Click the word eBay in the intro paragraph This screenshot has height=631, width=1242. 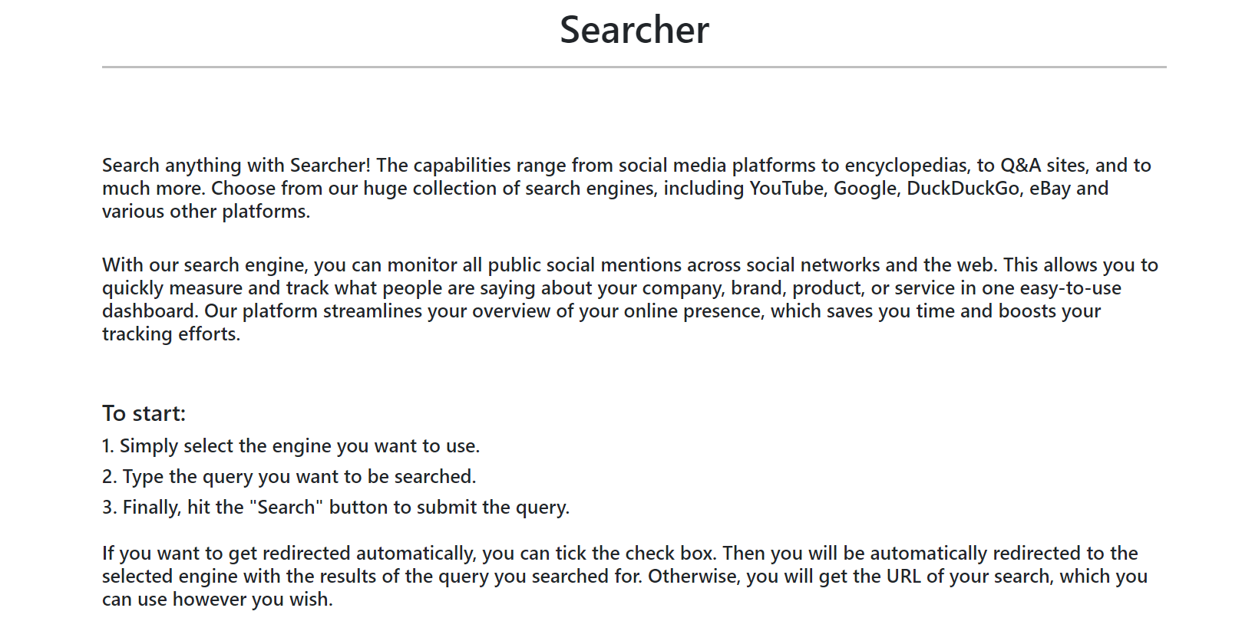pyautogui.click(x=1050, y=189)
